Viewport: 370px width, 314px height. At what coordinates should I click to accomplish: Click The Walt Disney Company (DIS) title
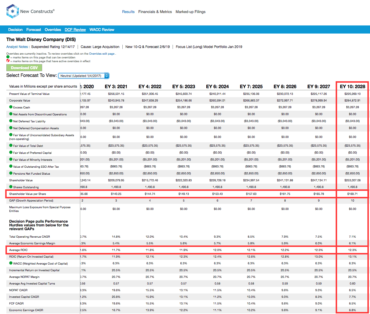pyautogui.click(x=41, y=39)
